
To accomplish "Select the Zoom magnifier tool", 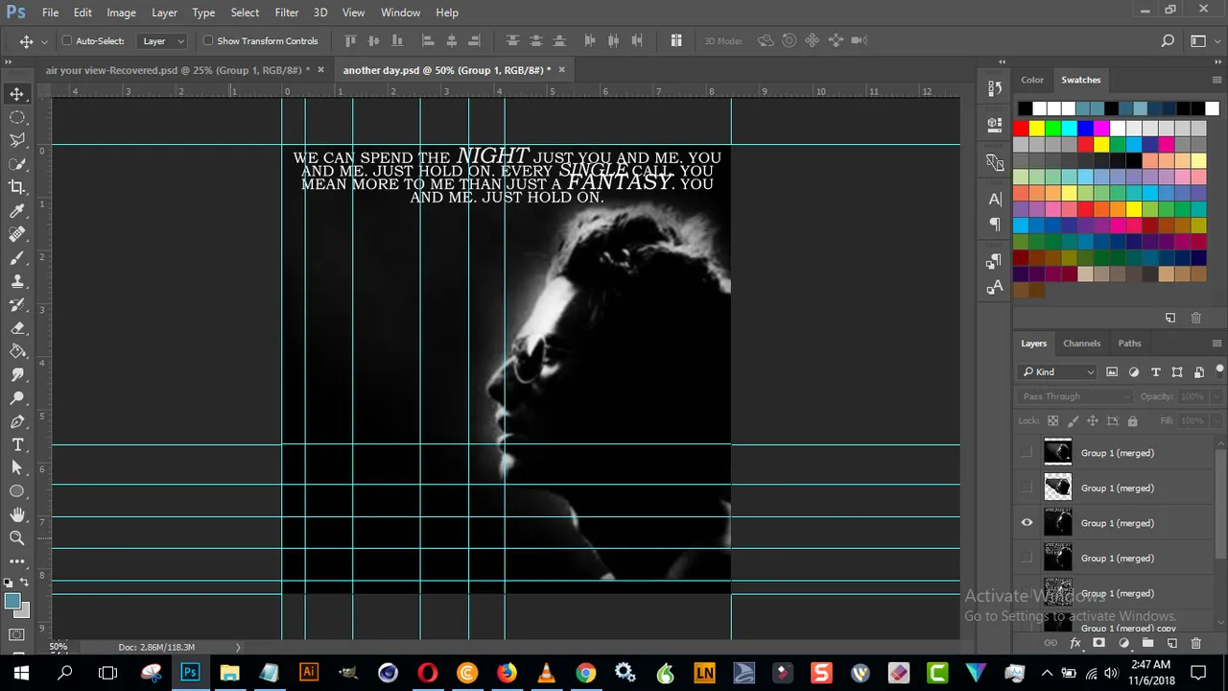I will (x=17, y=537).
